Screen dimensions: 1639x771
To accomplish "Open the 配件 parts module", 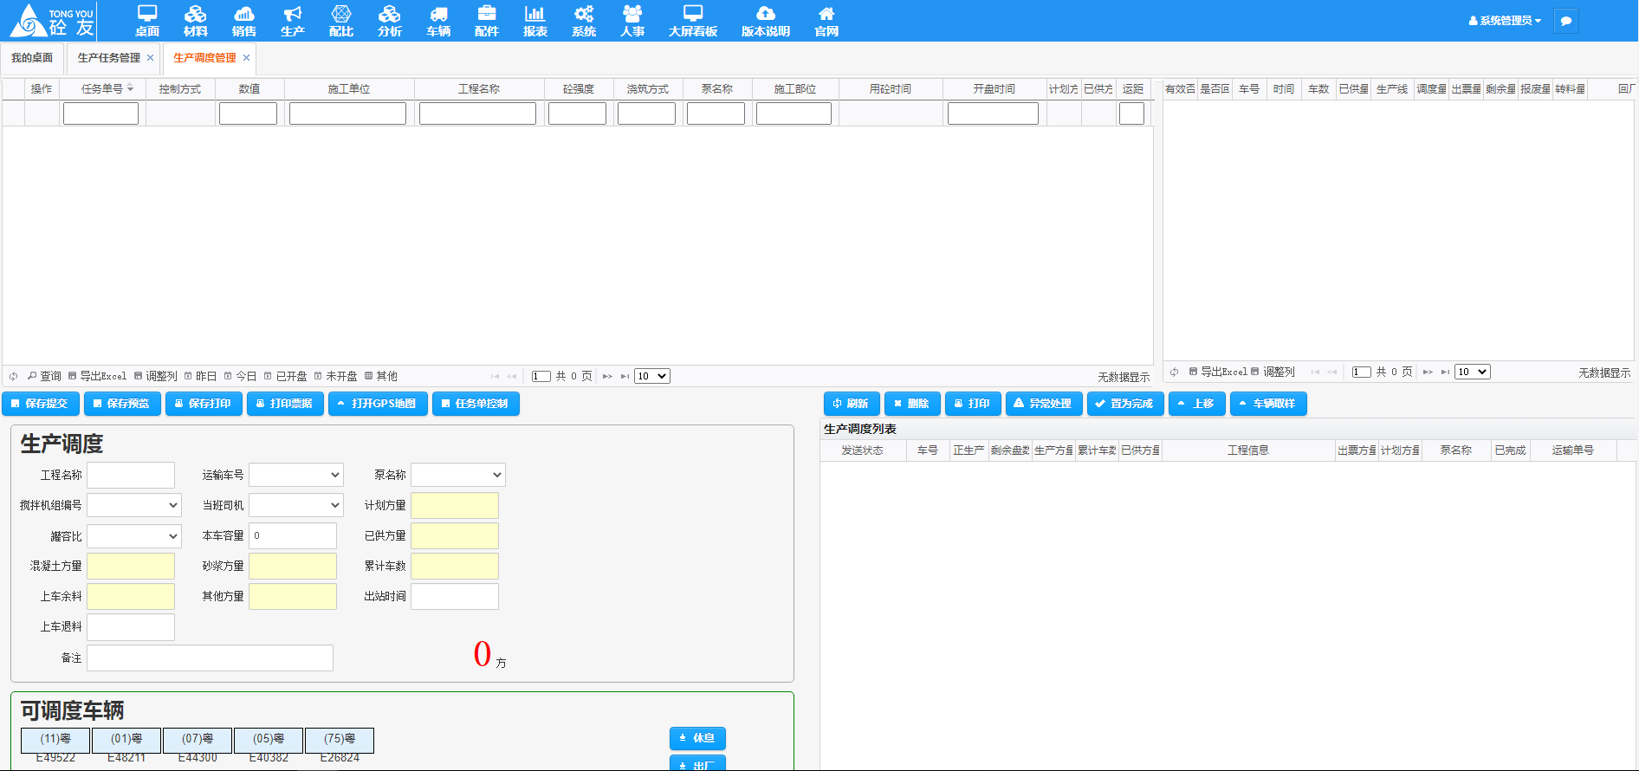I will point(487,21).
